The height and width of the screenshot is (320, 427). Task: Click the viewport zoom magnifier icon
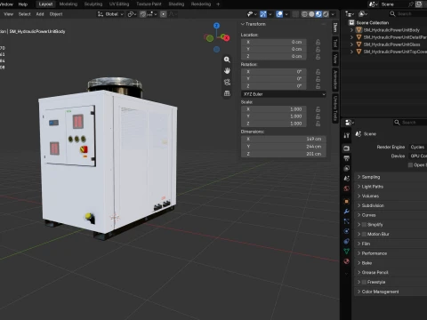[227, 60]
